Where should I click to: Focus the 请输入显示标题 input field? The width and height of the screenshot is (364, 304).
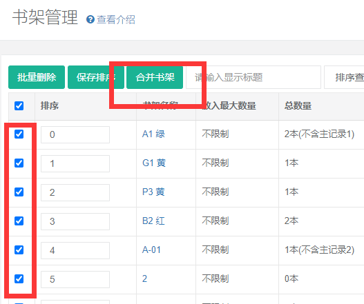(253, 77)
